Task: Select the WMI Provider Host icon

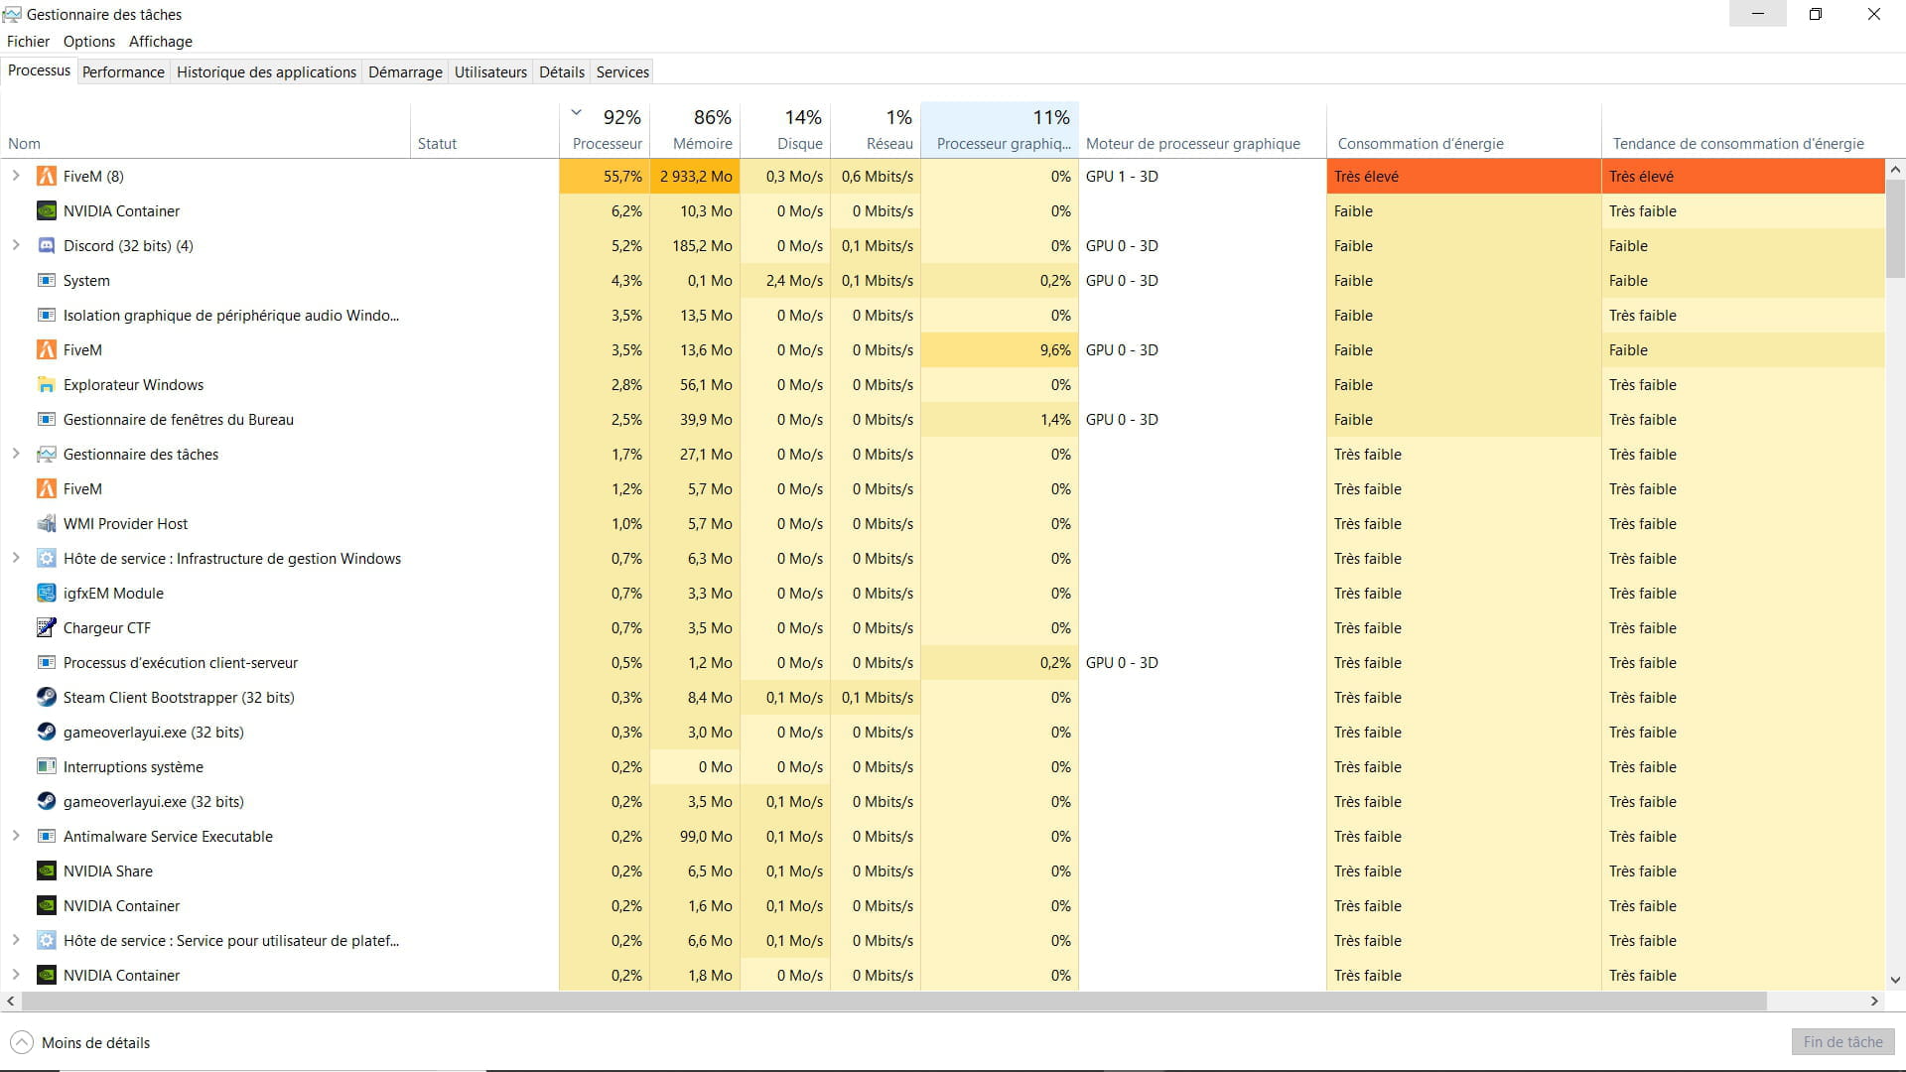Action: [x=46, y=524]
